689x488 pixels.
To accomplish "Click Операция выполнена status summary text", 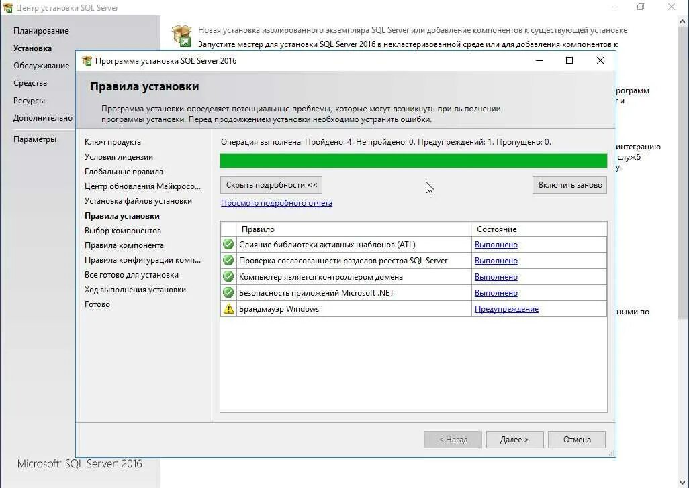I will [x=386, y=142].
